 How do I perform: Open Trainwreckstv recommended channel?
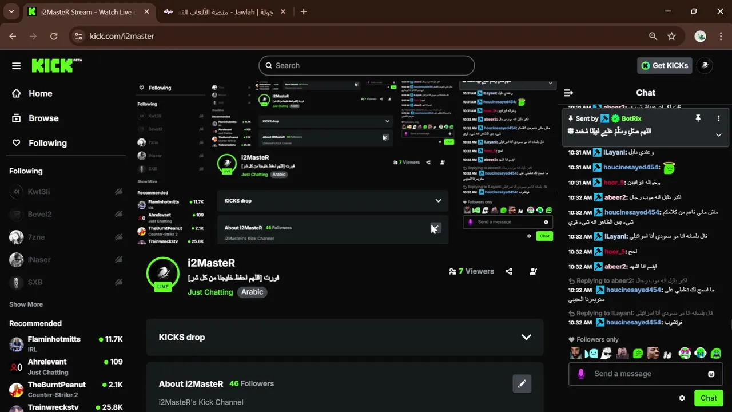66,407
